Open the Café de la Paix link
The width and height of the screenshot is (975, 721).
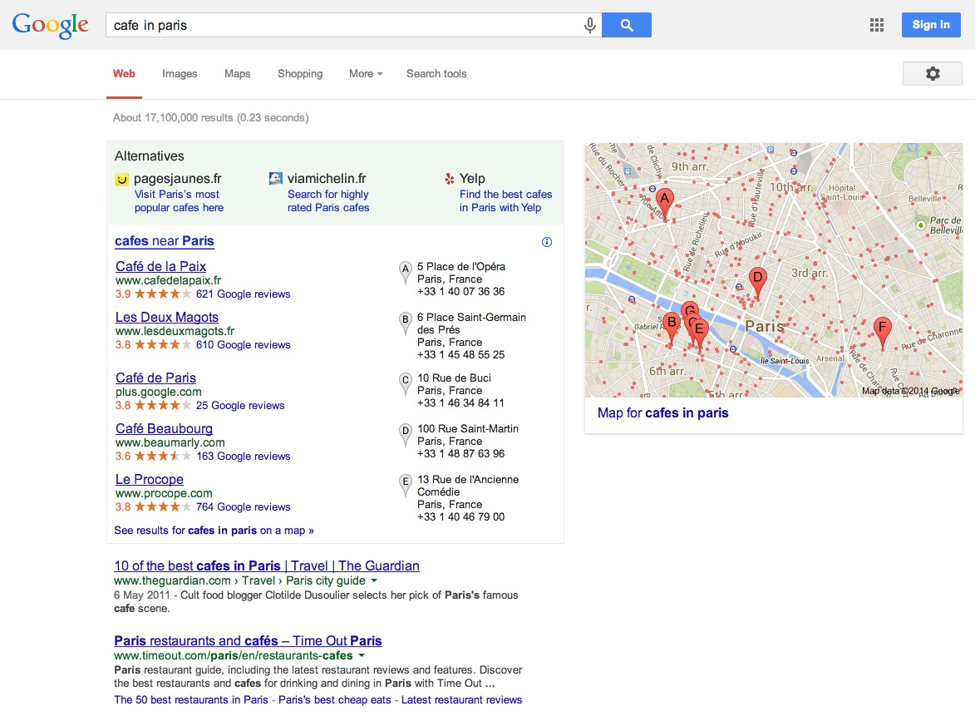(160, 266)
